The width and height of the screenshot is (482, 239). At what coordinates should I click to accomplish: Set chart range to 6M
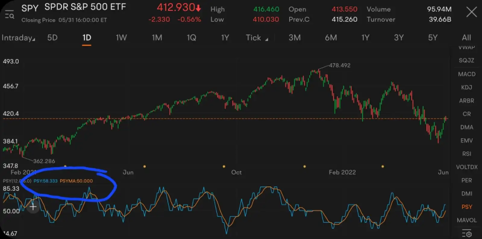point(331,38)
